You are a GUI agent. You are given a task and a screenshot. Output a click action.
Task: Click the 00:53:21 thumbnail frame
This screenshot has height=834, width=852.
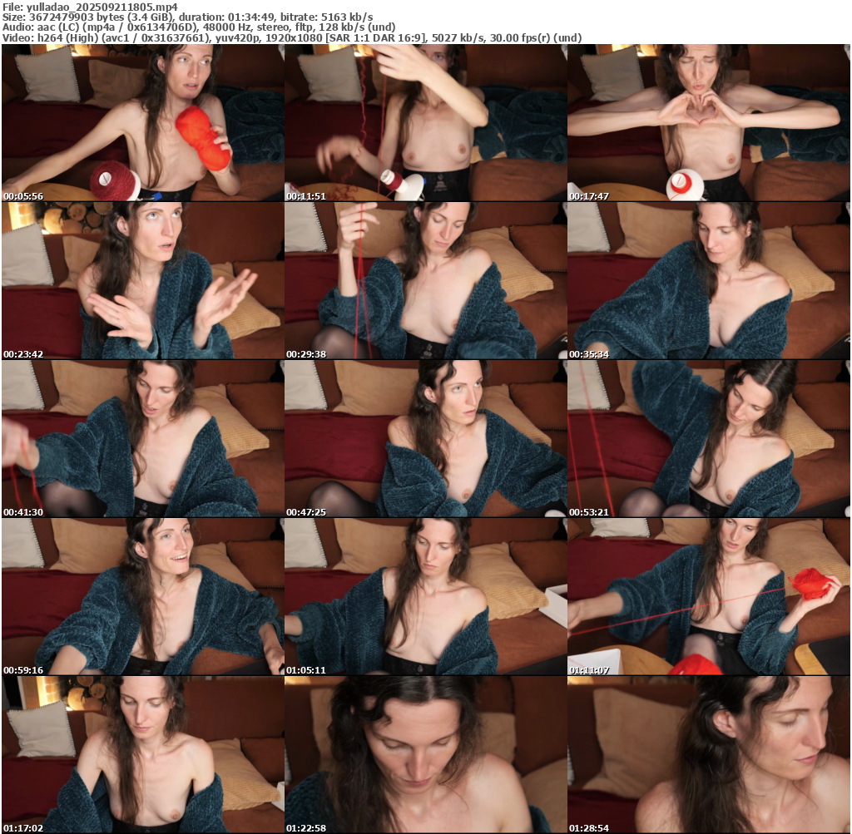point(708,439)
